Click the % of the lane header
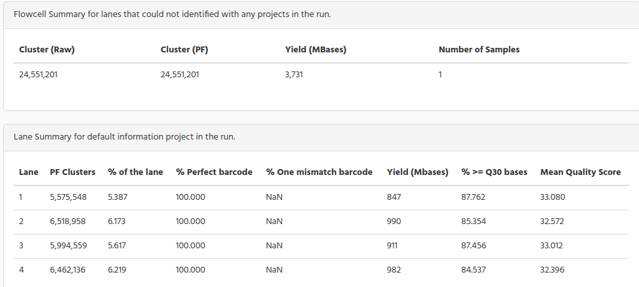Image resolution: width=639 pixels, height=287 pixels. pos(135,172)
